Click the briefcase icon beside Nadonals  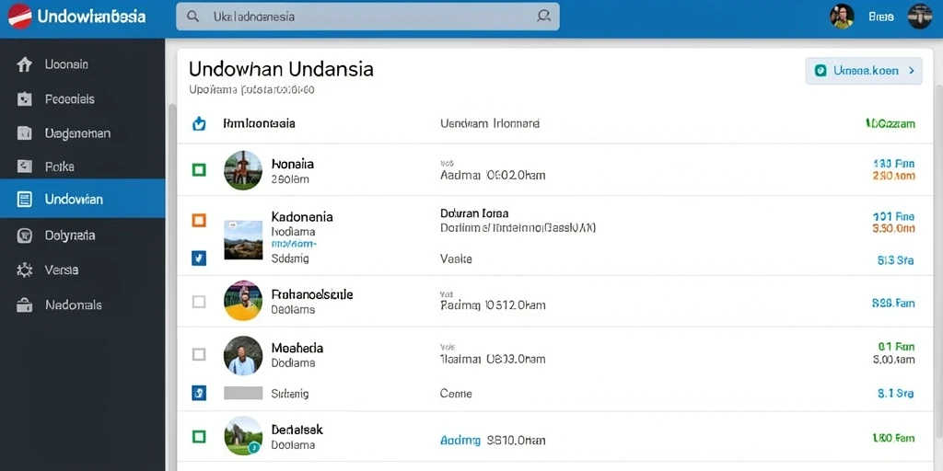click(24, 305)
